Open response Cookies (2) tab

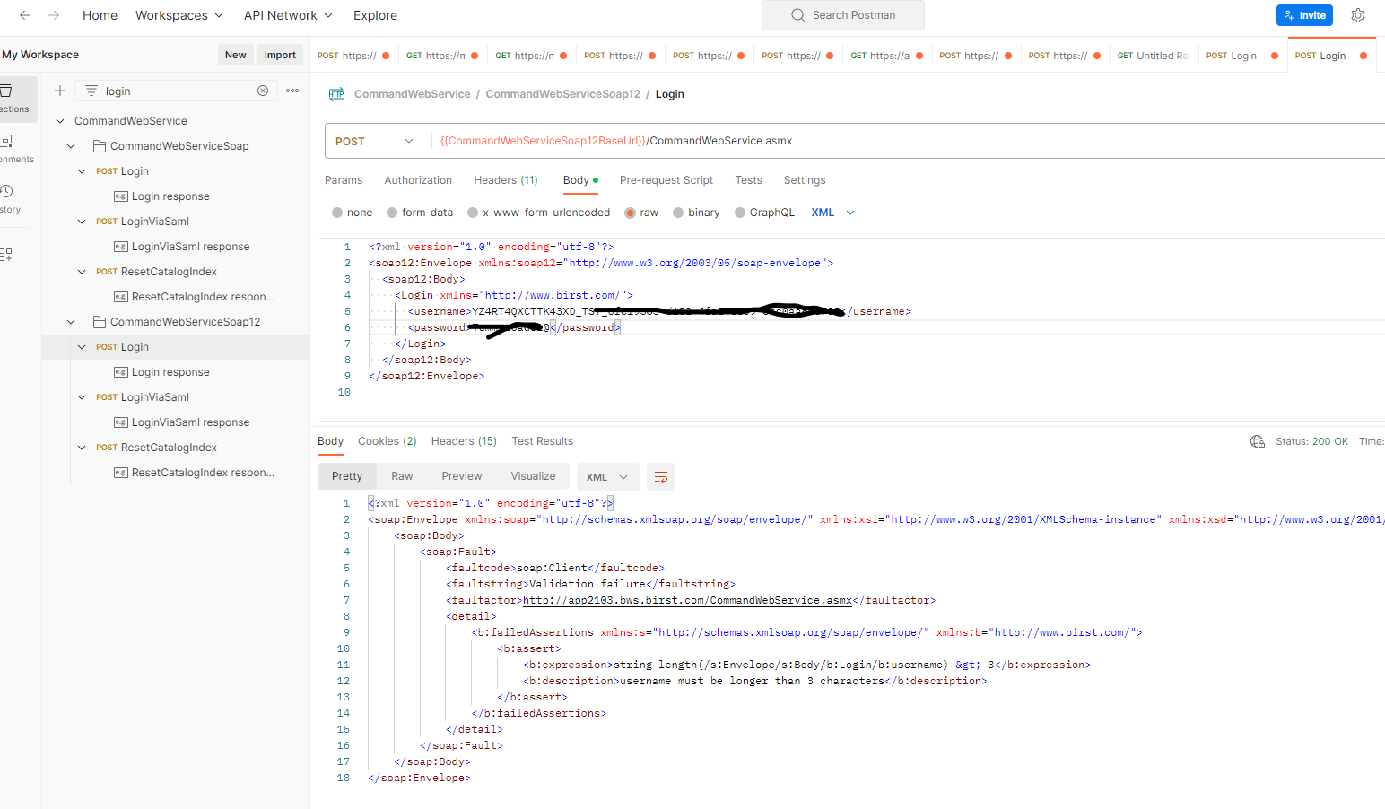(388, 441)
